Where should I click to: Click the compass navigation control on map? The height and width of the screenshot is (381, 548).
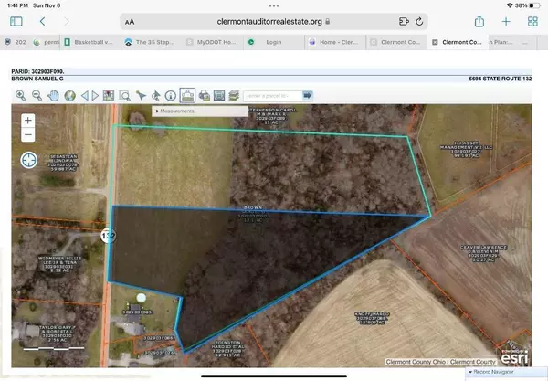tap(29, 161)
